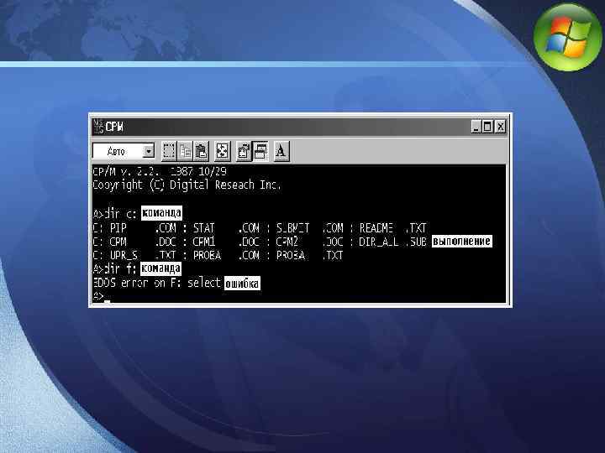Click the CPM window title bar text
Viewport: 605px width, 453px height.
[114, 127]
